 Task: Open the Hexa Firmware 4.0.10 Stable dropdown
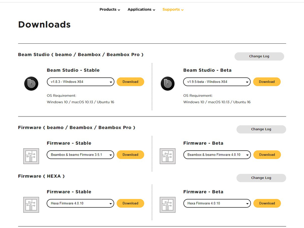tap(81, 203)
